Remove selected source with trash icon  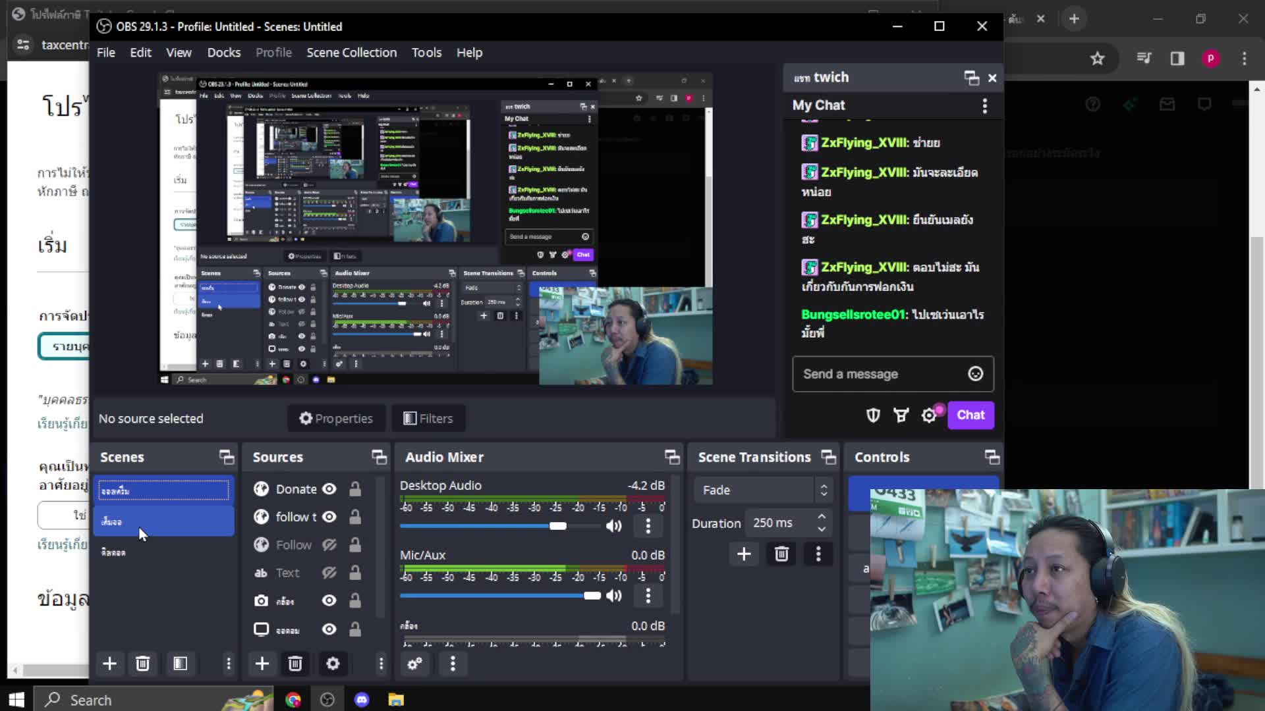point(295,664)
